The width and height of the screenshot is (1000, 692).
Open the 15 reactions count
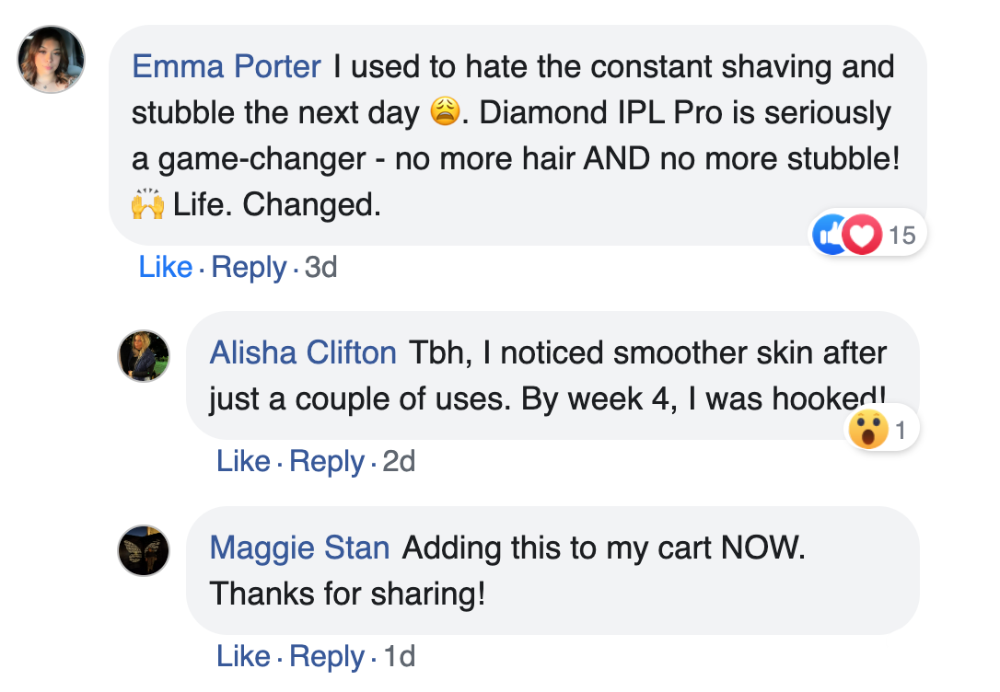click(x=902, y=236)
